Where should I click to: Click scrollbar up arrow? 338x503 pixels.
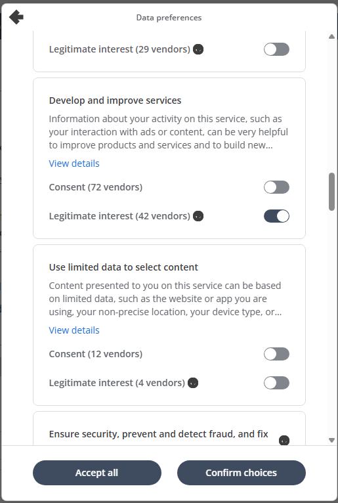pyautogui.click(x=332, y=37)
